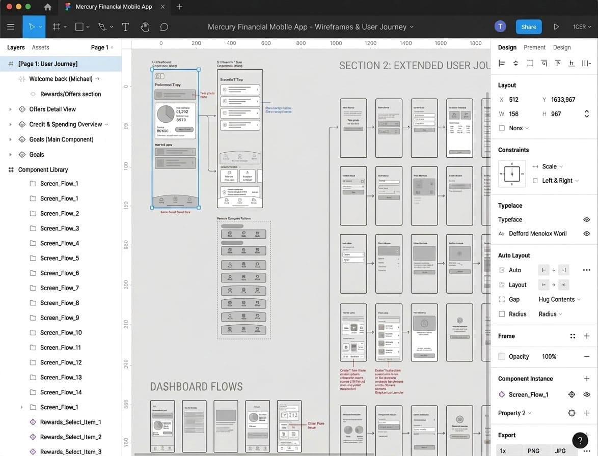The height and width of the screenshot is (456, 599).
Task: Select the Frame tool
Action: [x=56, y=26]
